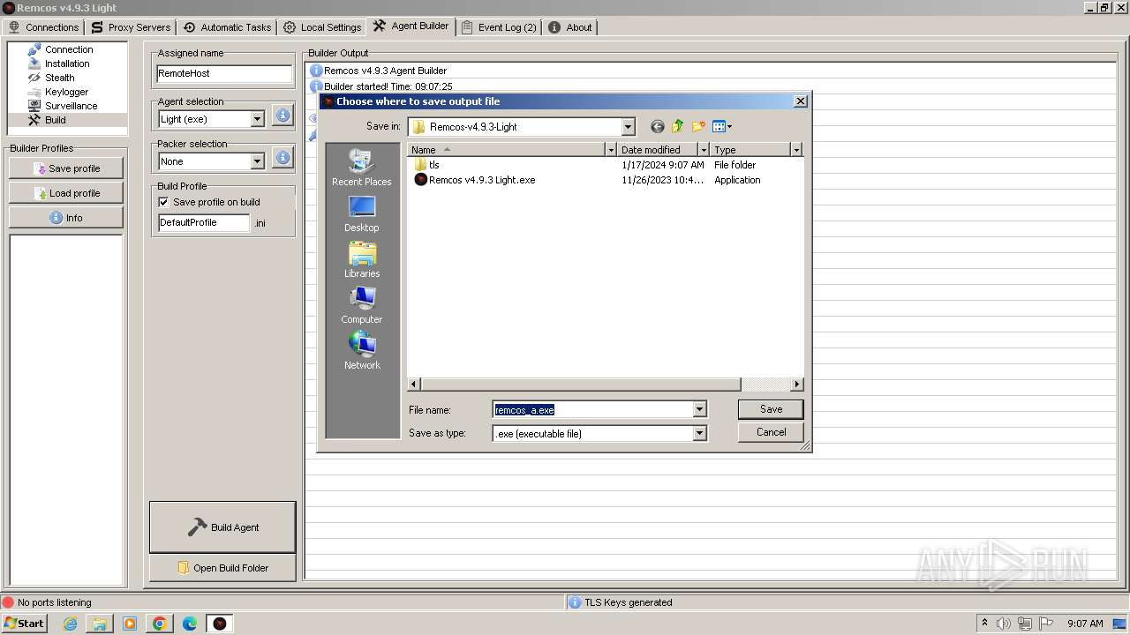
Task: Click Assigned name RemoteHost field
Action: click(224, 74)
